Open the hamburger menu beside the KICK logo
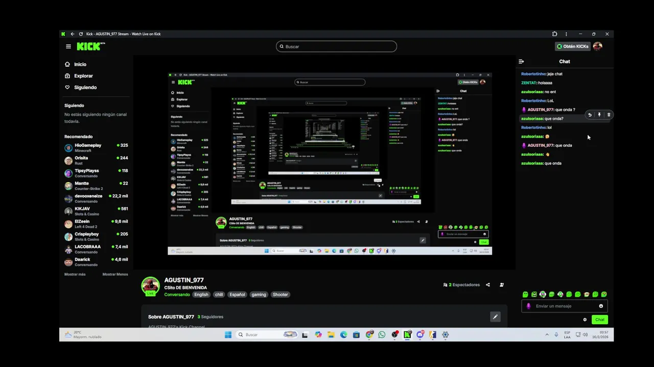This screenshot has height=367, width=654. click(x=68, y=46)
